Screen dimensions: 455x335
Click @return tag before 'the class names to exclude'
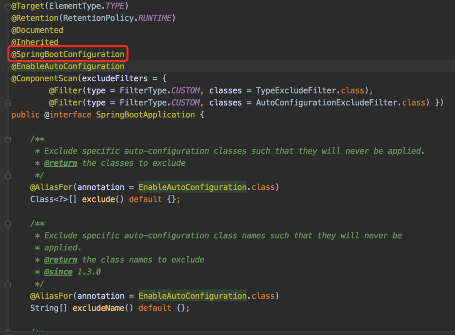pyautogui.click(x=61, y=260)
